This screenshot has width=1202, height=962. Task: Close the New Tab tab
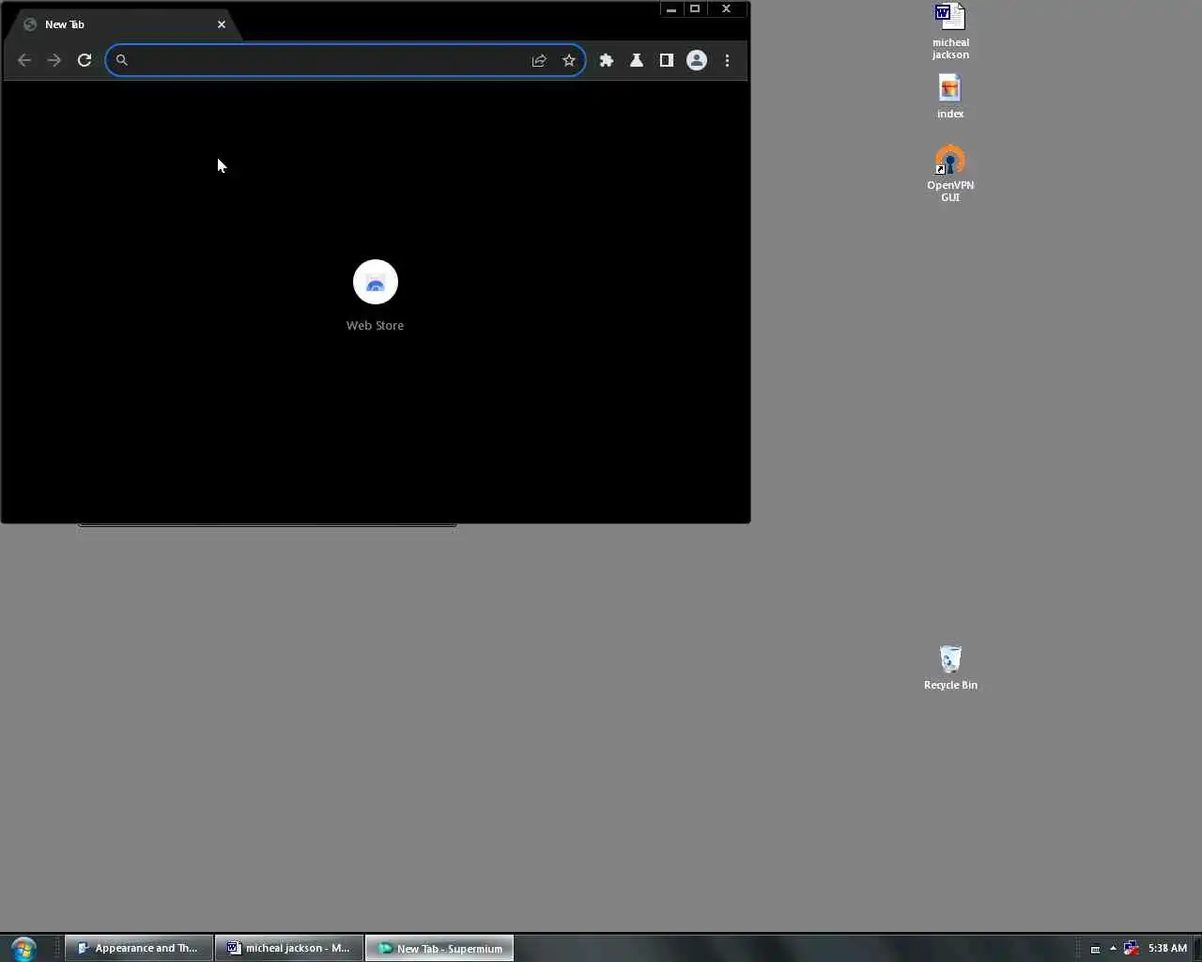[x=222, y=24]
